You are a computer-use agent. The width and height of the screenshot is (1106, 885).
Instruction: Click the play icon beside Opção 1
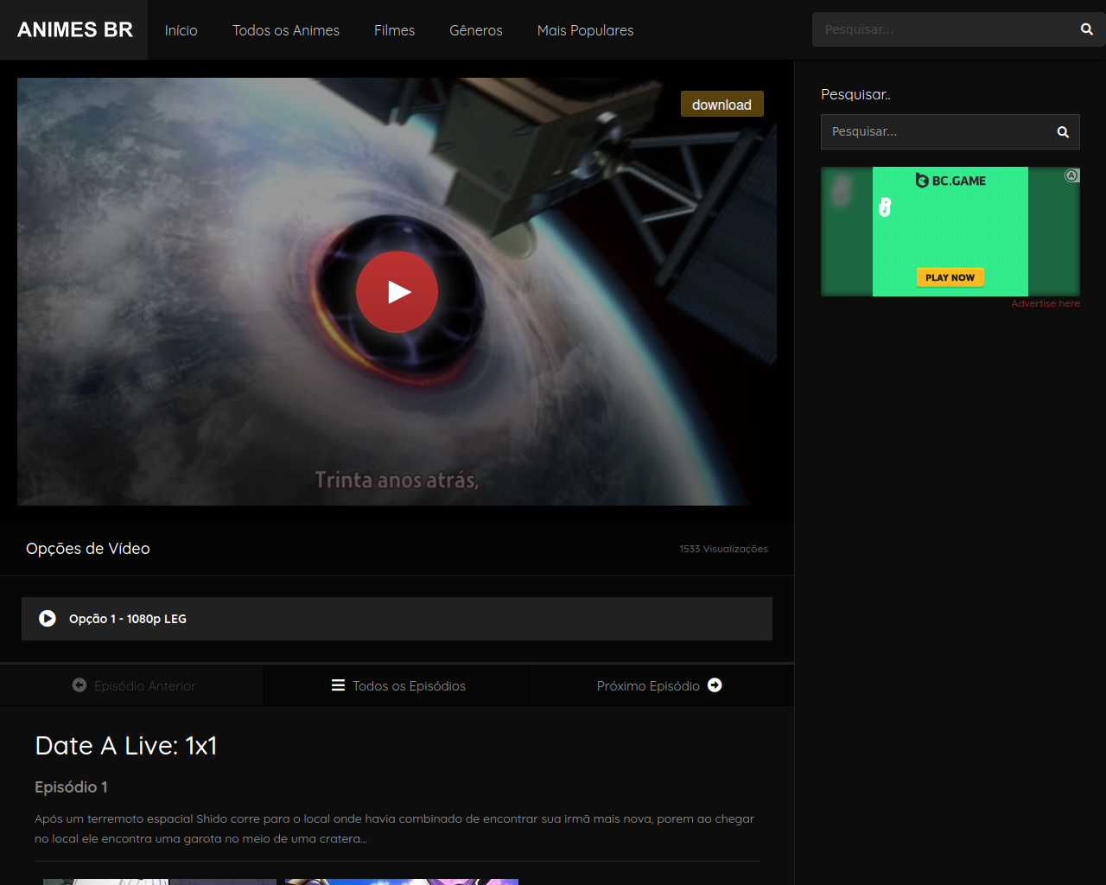(x=48, y=619)
